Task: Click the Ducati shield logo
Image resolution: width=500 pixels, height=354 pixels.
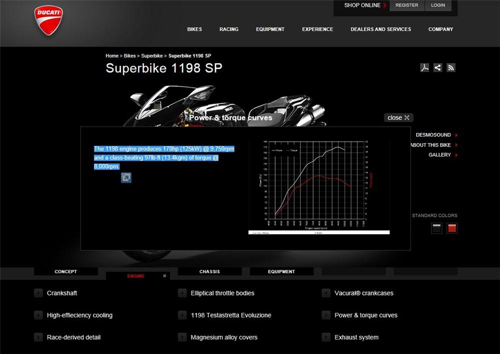Action: tap(48, 20)
